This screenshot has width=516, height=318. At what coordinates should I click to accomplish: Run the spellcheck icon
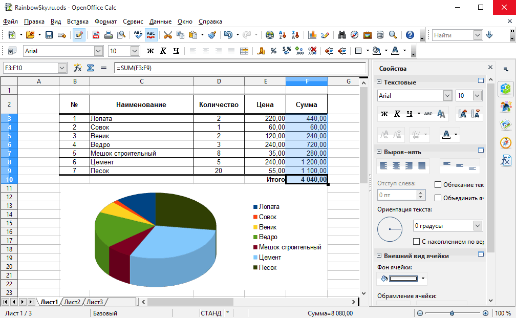[138, 35]
